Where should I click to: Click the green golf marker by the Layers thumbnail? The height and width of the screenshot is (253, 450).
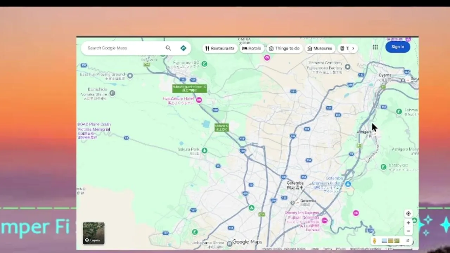tap(195, 232)
